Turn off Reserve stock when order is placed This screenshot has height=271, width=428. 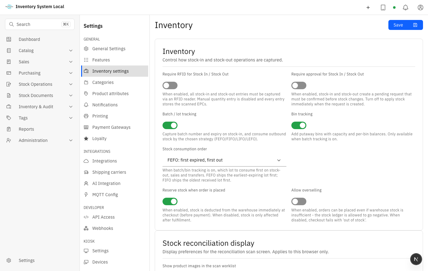[170, 201]
